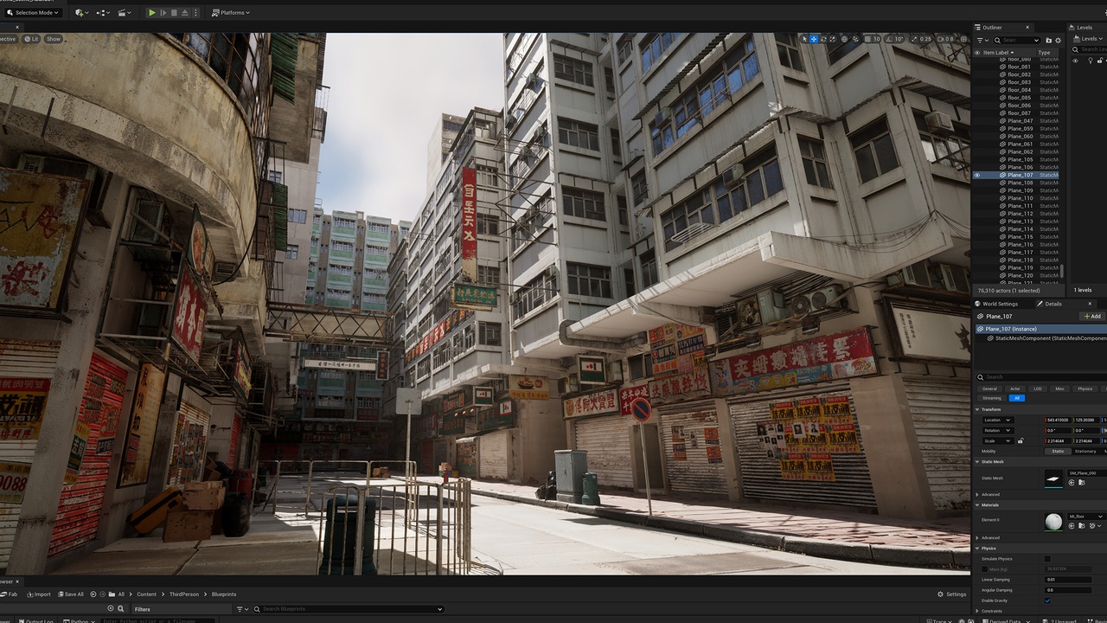The height and width of the screenshot is (623, 1107).
Task: Open Outliner settings gear
Action: (1058, 40)
